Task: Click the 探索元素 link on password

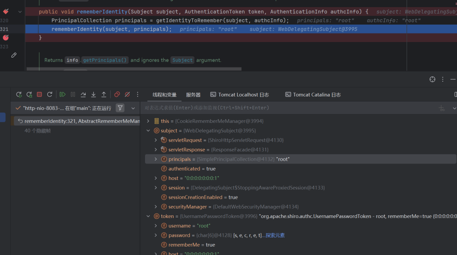Action: 275,235
